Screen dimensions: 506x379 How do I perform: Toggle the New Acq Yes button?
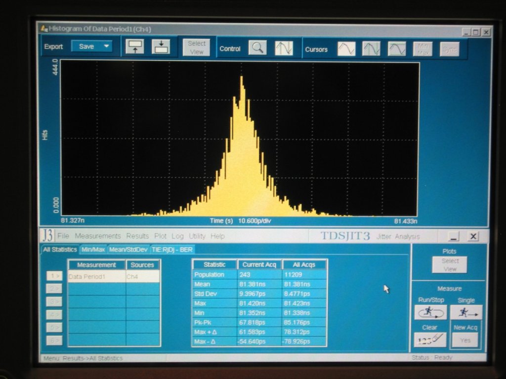[x=464, y=340]
